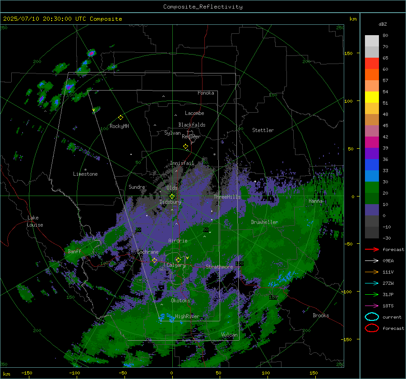Click the yellow diamond marker below Cochrane
This screenshot has width=406, height=379.
coord(154,260)
